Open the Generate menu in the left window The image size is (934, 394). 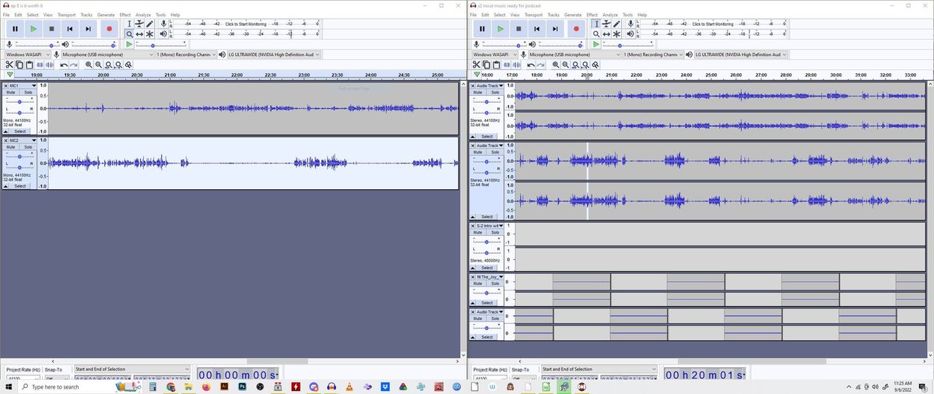[x=106, y=14]
